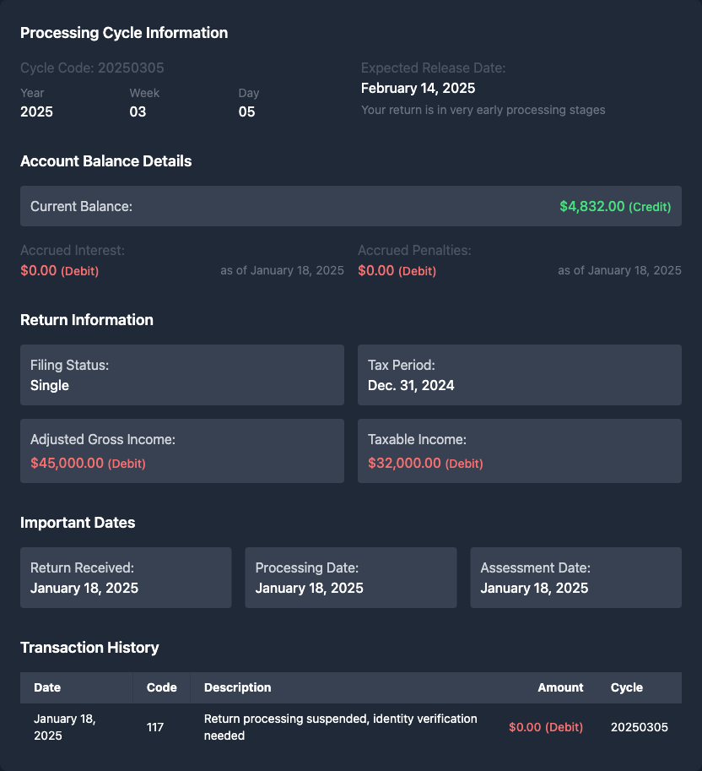Click the Taxable Income card
Image resolution: width=702 pixels, height=771 pixels.
[x=519, y=451]
